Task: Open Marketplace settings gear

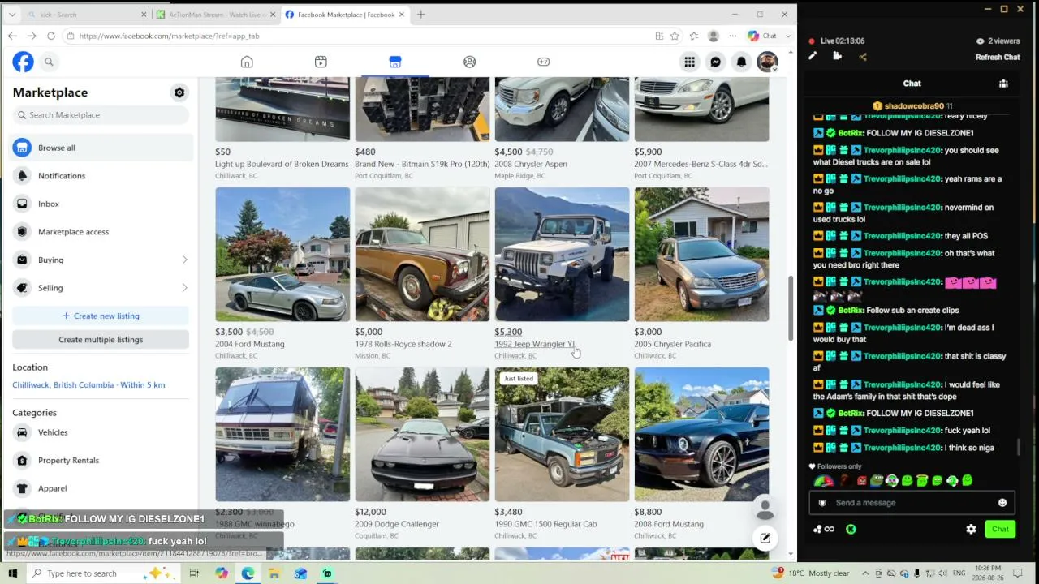Action: point(179,92)
